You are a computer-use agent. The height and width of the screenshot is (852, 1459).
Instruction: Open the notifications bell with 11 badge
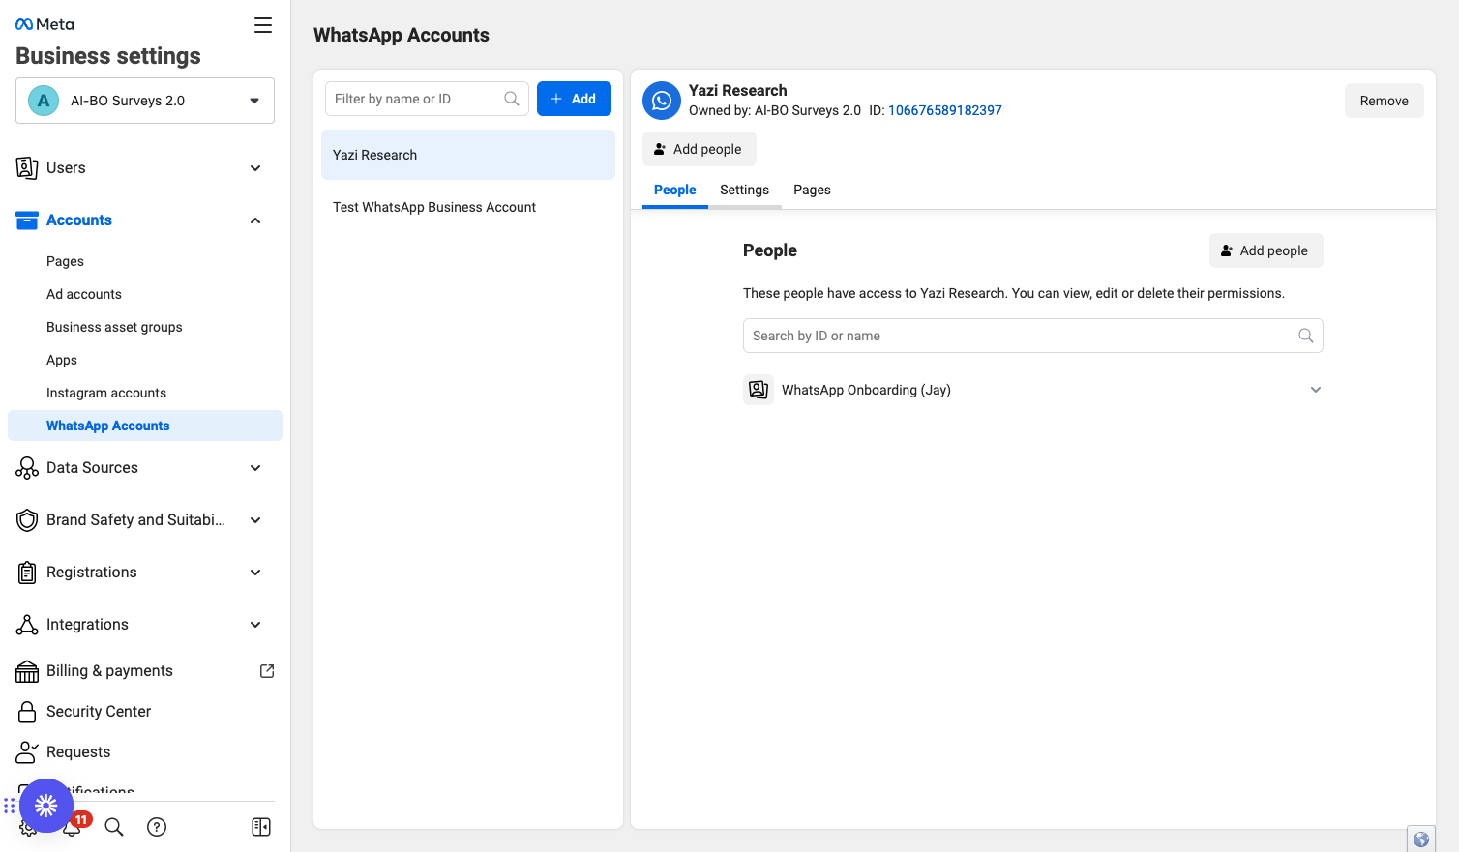pos(74,825)
